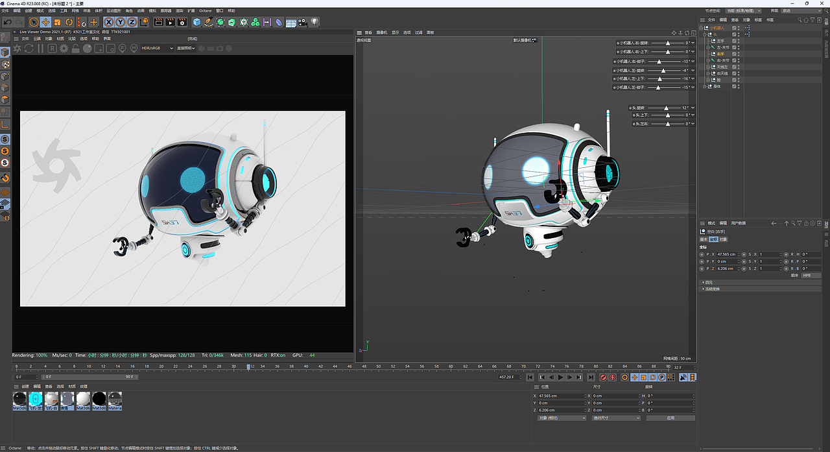830x452 pixels.
Task: Play the animation forward
Action: coord(560,377)
